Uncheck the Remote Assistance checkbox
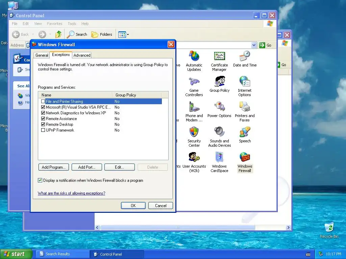The height and width of the screenshot is (259, 346). coord(43,118)
